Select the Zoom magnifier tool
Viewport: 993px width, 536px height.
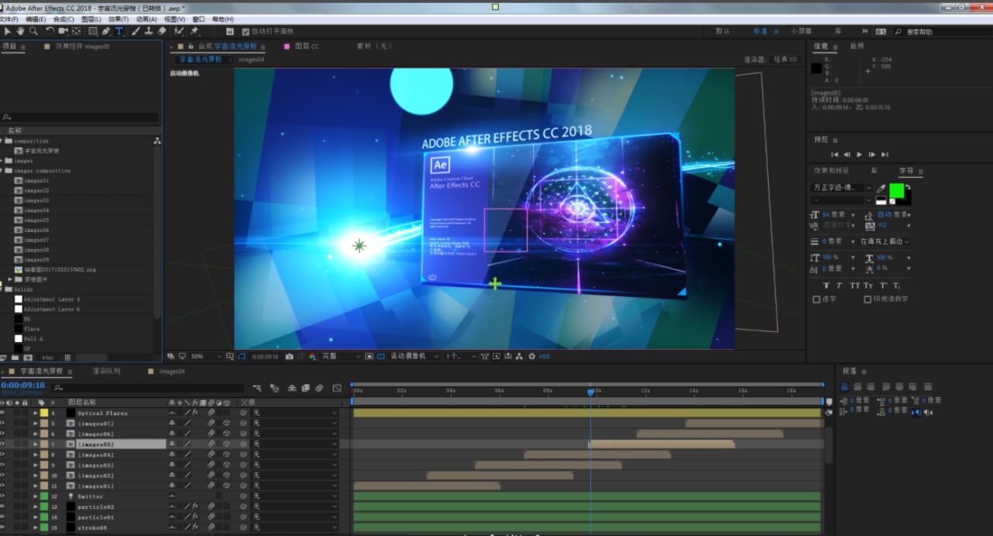(33, 32)
